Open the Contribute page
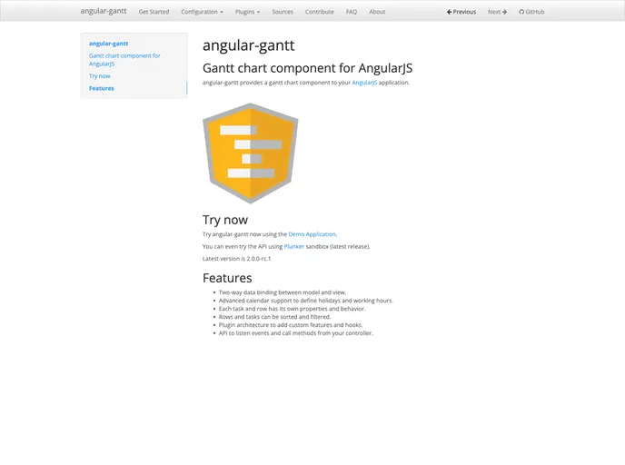 coord(320,12)
